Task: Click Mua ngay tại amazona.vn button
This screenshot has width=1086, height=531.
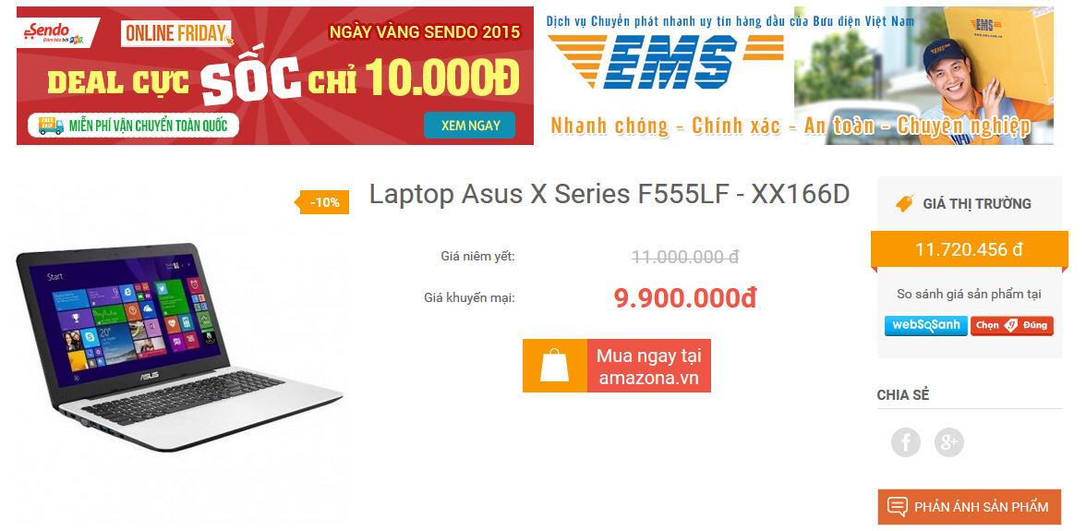Action: tap(617, 366)
